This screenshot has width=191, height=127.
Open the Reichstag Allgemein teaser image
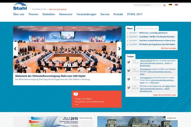click(138, 122)
